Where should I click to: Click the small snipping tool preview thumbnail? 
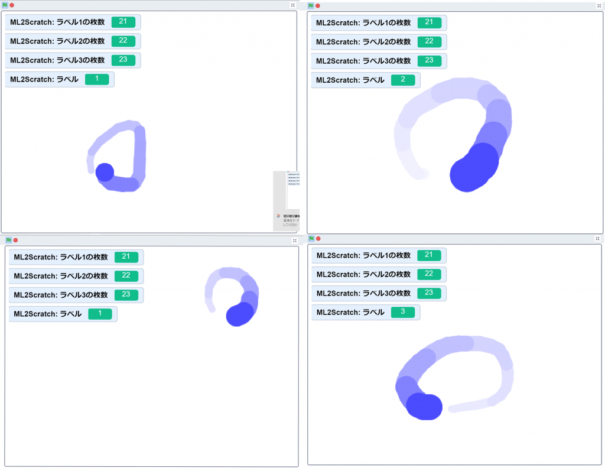[287, 201]
